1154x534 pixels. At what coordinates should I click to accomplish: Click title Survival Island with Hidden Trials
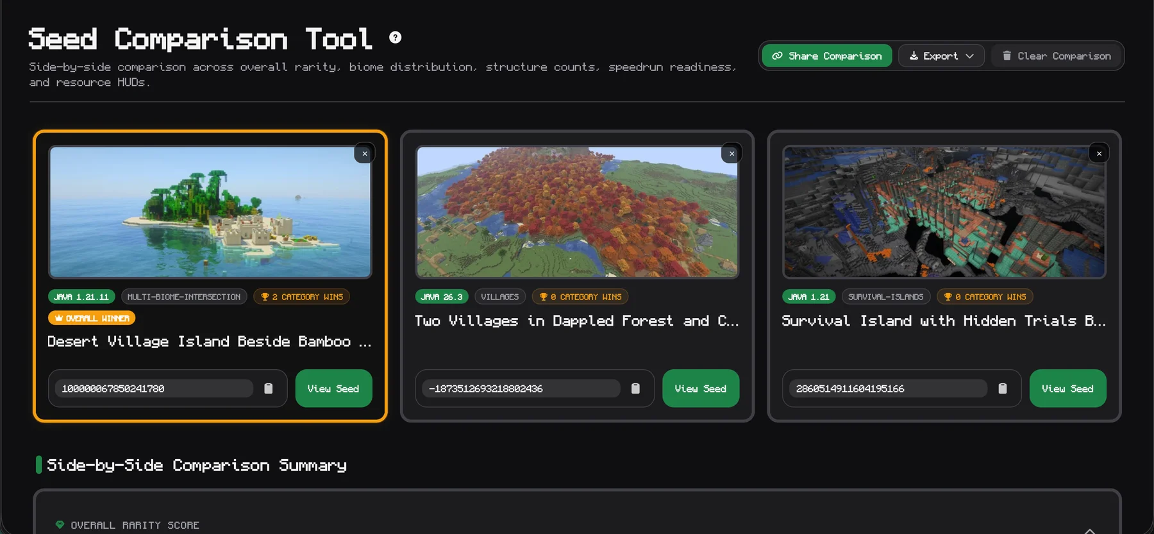[944, 321]
